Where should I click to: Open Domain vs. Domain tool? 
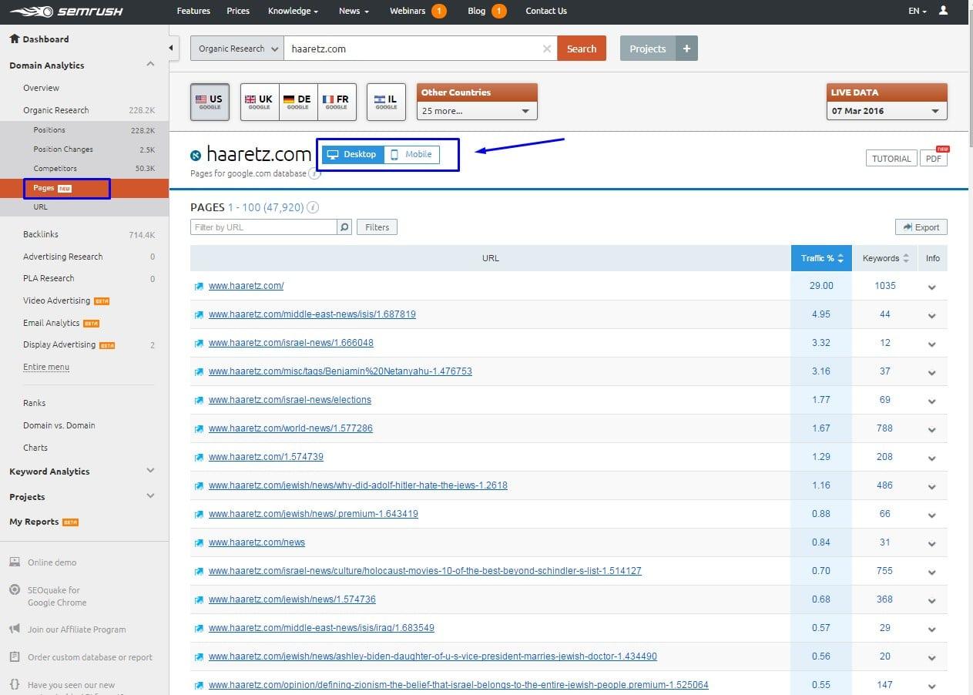59,425
